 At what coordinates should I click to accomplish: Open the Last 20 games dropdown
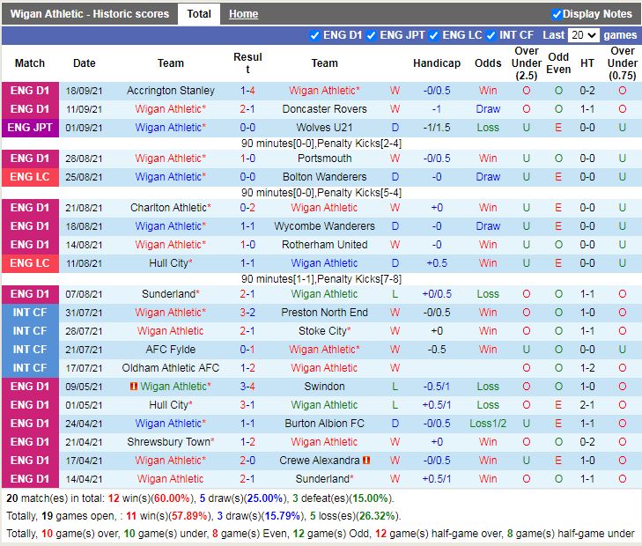[x=583, y=35]
